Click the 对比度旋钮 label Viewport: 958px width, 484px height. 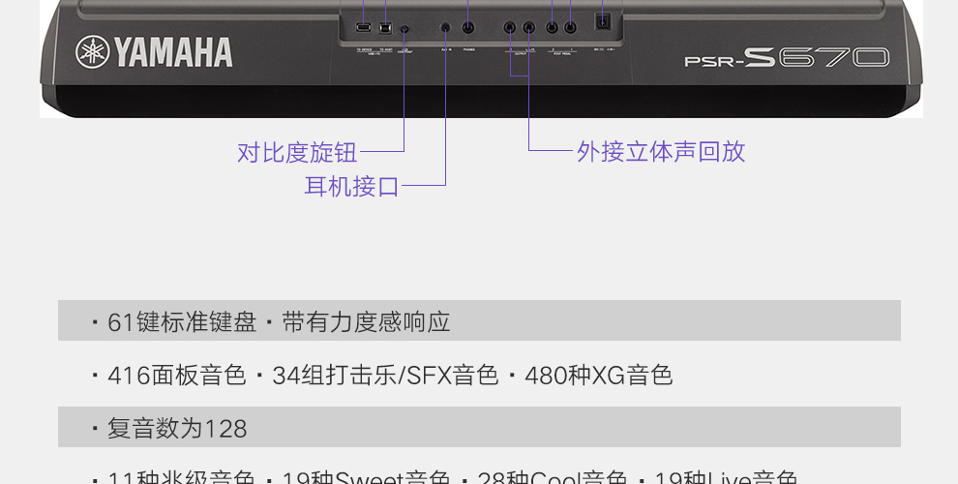click(x=297, y=152)
